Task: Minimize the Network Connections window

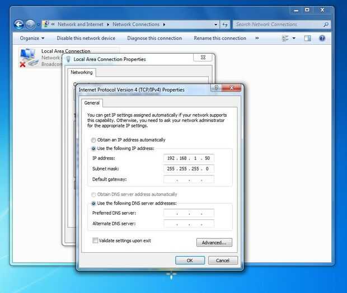Action: coord(296,10)
